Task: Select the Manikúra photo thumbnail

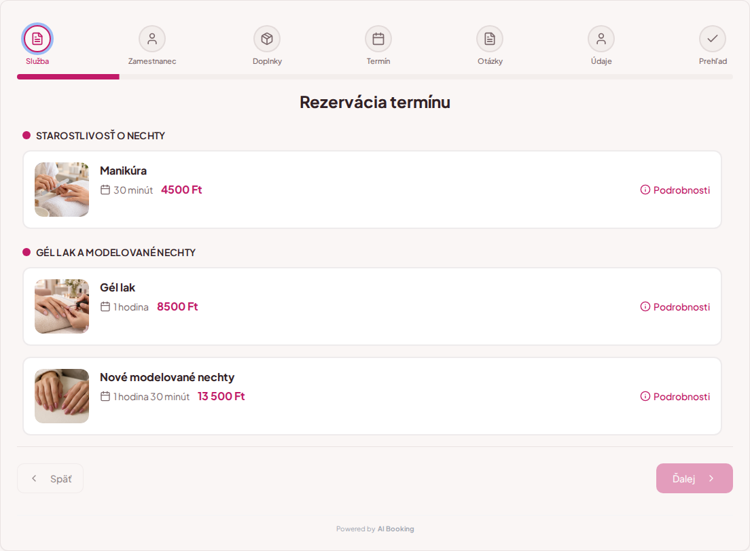Action: (62, 190)
